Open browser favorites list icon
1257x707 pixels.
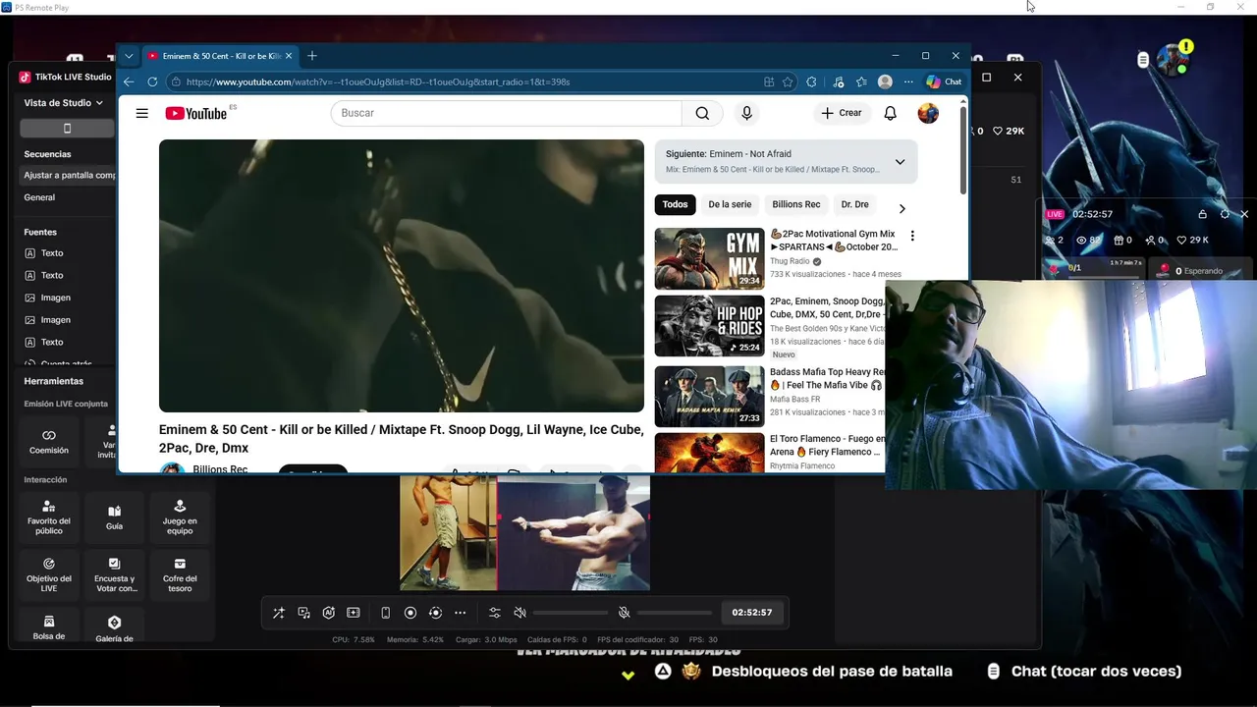click(861, 82)
